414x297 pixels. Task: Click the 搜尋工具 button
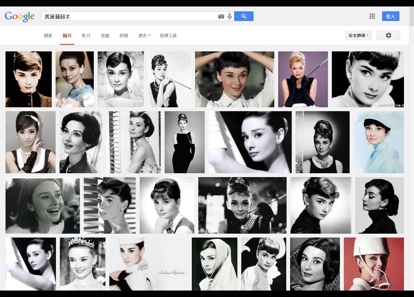[168, 36]
